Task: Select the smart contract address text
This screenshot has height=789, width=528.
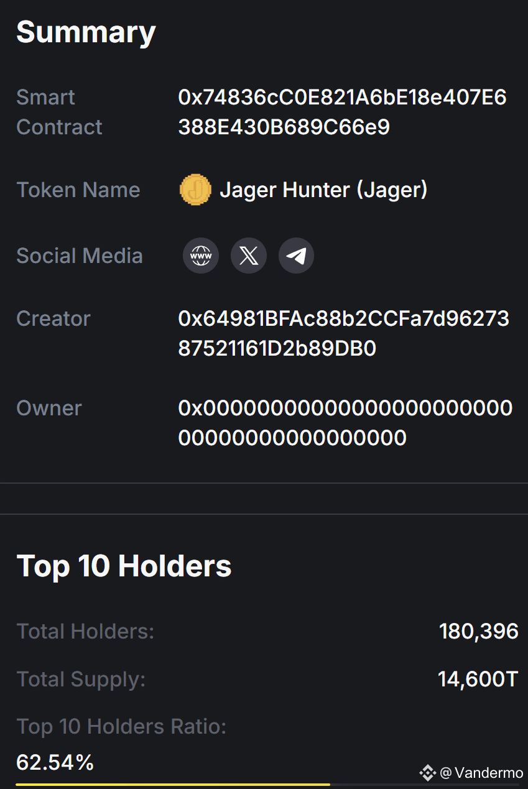Action: click(x=342, y=112)
